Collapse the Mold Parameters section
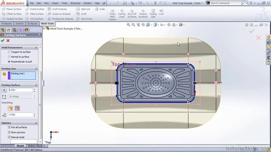 click(x=36, y=47)
